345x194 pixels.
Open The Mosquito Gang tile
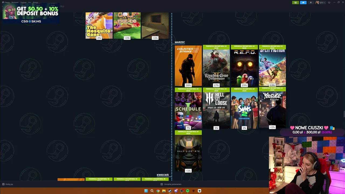point(99,25)
